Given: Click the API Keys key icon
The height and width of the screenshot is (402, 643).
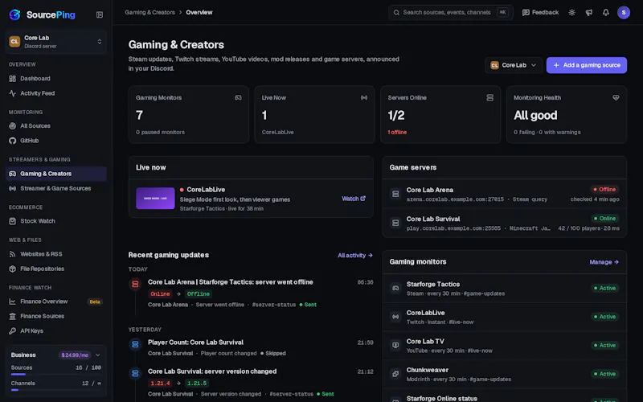Looking at the screenshot, I should point(12,330).
